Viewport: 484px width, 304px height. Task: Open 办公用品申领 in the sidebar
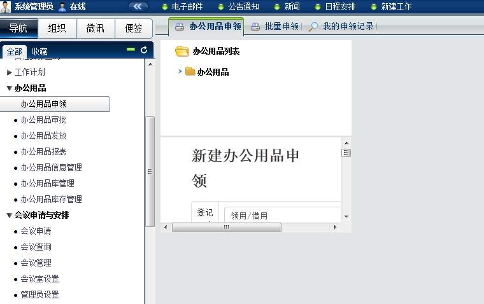tap(55, 104)
